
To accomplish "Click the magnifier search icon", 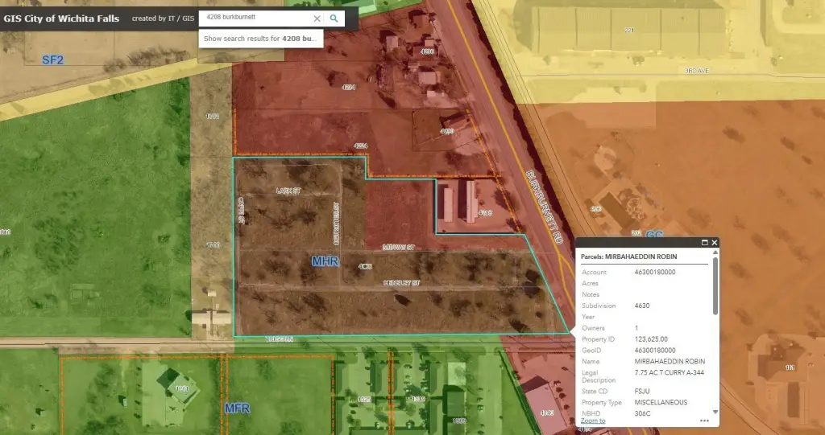I will [334, 18].
